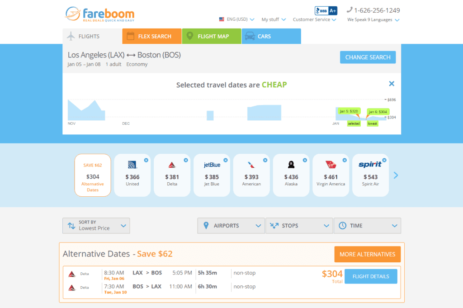Click the US flag language icon

[x=222, y=19]
